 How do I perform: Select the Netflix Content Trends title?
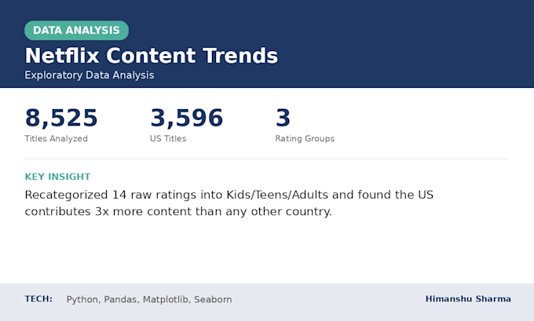point(152,56)
